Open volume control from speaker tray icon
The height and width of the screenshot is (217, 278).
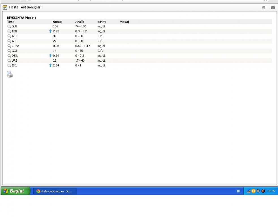[263, 191]
